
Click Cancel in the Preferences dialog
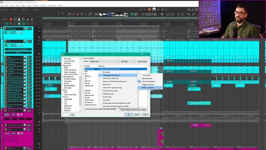pos(137,115)
